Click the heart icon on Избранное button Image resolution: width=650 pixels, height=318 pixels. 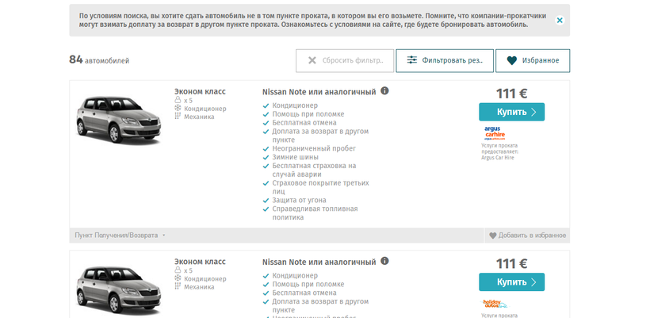(x=511, y=60)
